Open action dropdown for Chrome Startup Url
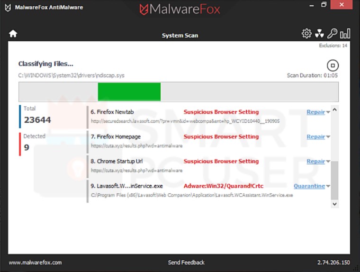The height and width of the screenshot is (272, 360). (x=328, y=162)
